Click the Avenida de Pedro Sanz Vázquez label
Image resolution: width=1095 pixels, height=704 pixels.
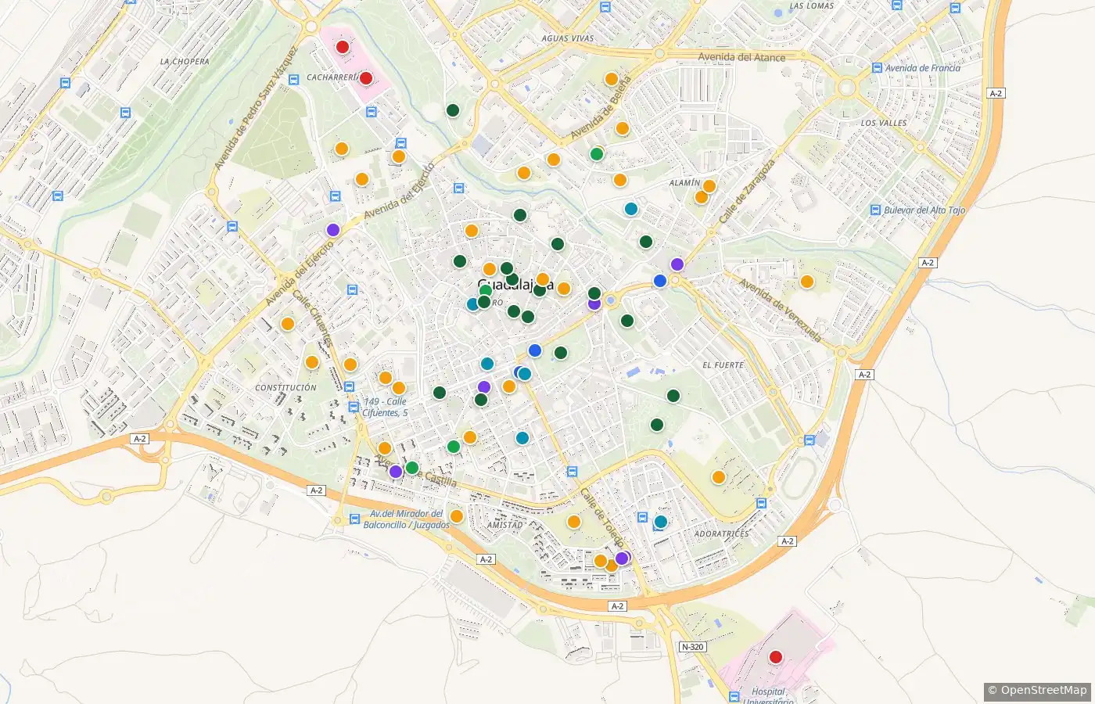pos(257,108)
